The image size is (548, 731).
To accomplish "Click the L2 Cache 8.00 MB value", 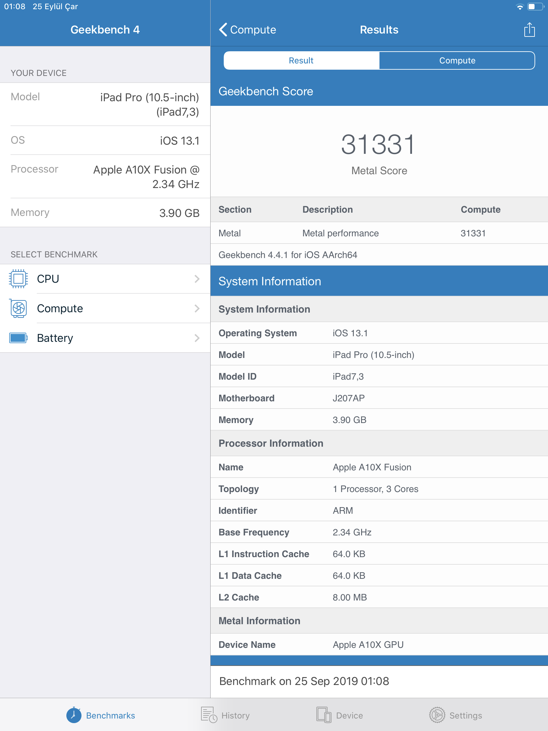I will 350,598.
